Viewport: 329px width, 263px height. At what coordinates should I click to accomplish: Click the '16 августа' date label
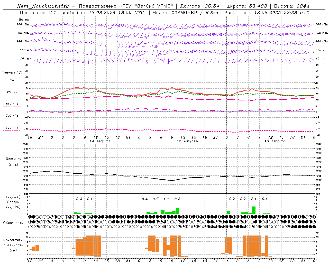(x=275, y=141)
